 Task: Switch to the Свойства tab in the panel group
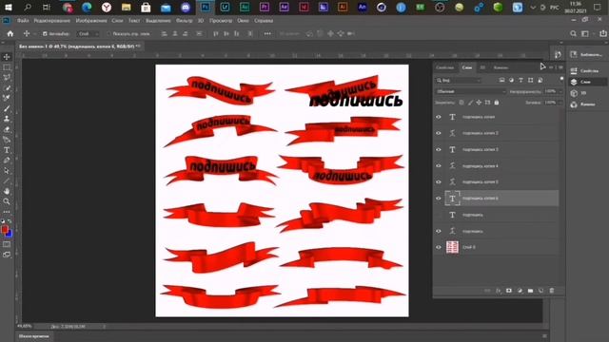click(x=445, y=67)
